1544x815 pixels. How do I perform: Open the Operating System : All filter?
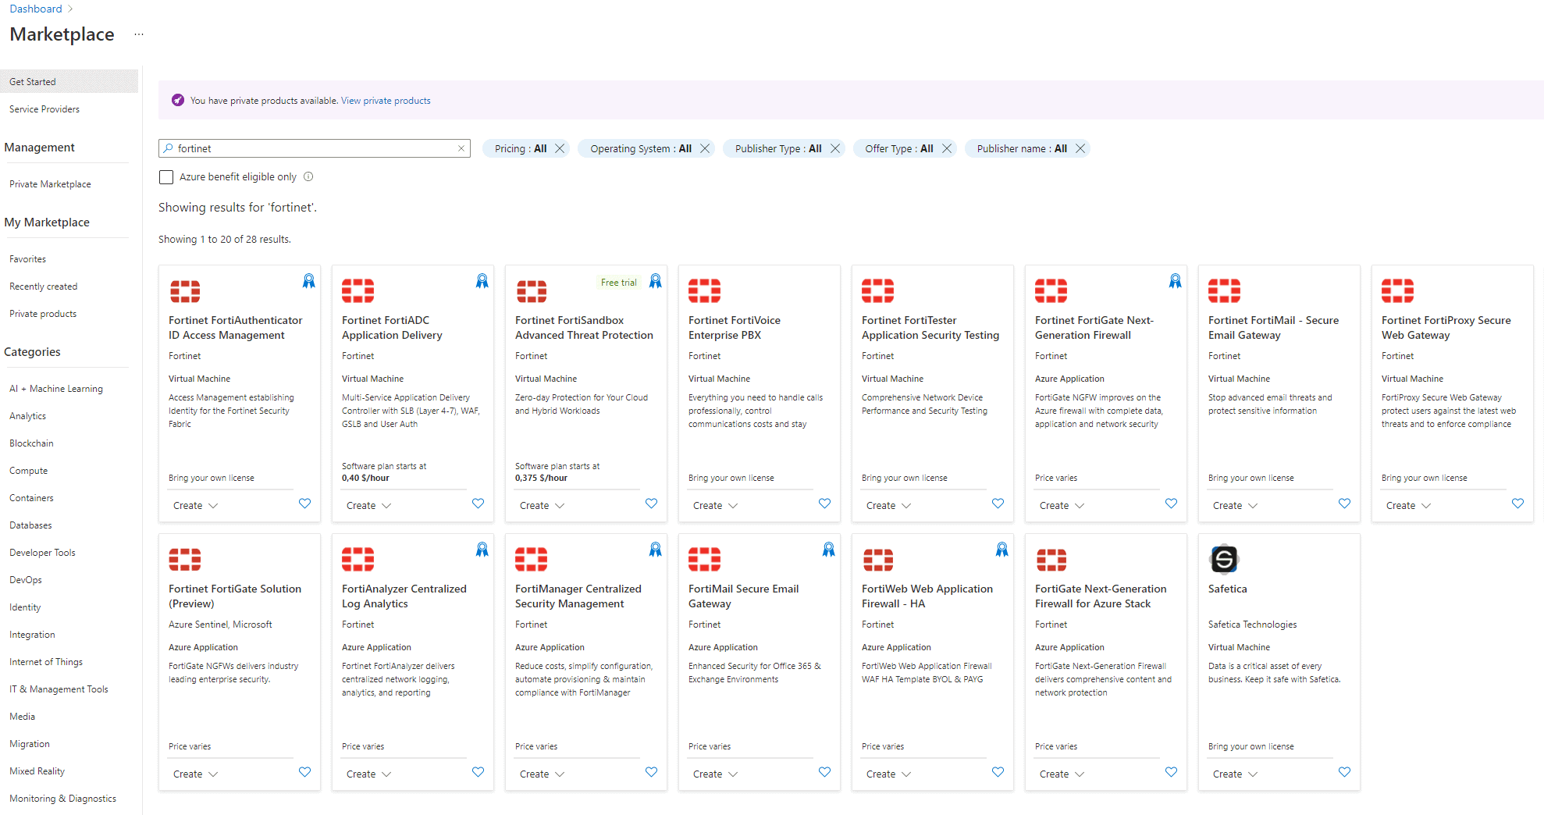tap(641, 148)
